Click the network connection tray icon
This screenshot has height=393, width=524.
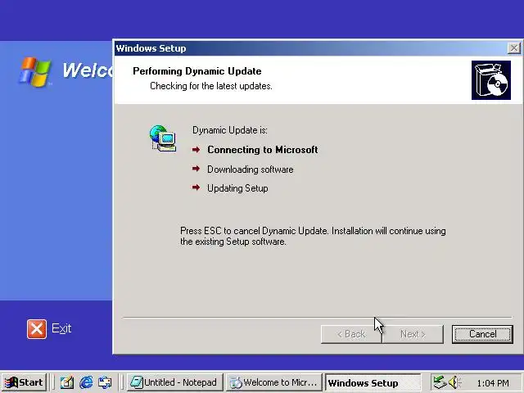point(440,382)
